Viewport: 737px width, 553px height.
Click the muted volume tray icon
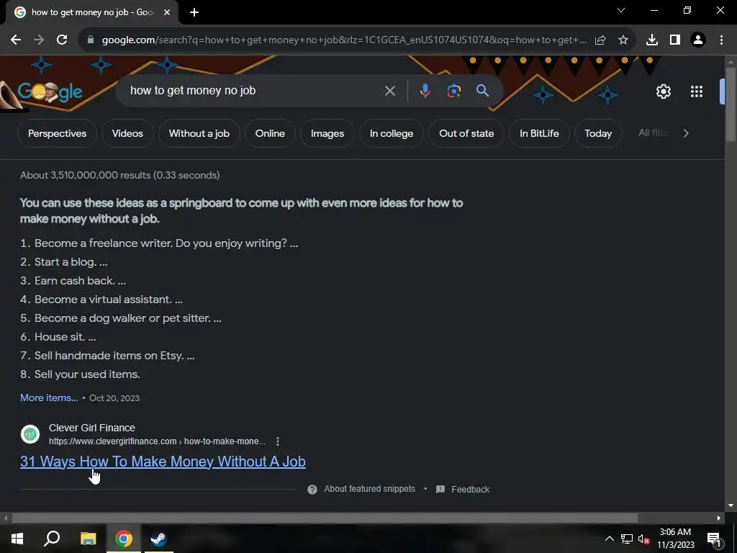(644, 539)
